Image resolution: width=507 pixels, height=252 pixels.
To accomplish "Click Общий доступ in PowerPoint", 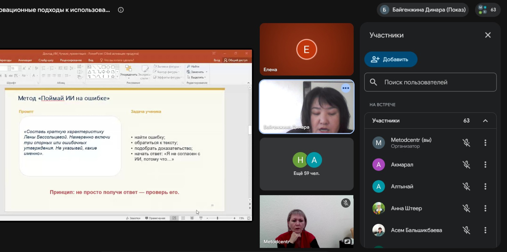I will 236,60.
